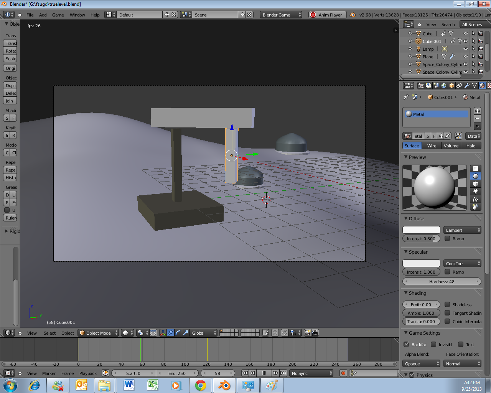Open the World properties tab (globe icon)
The image size is (491, 393).
[x=444, y=86]
